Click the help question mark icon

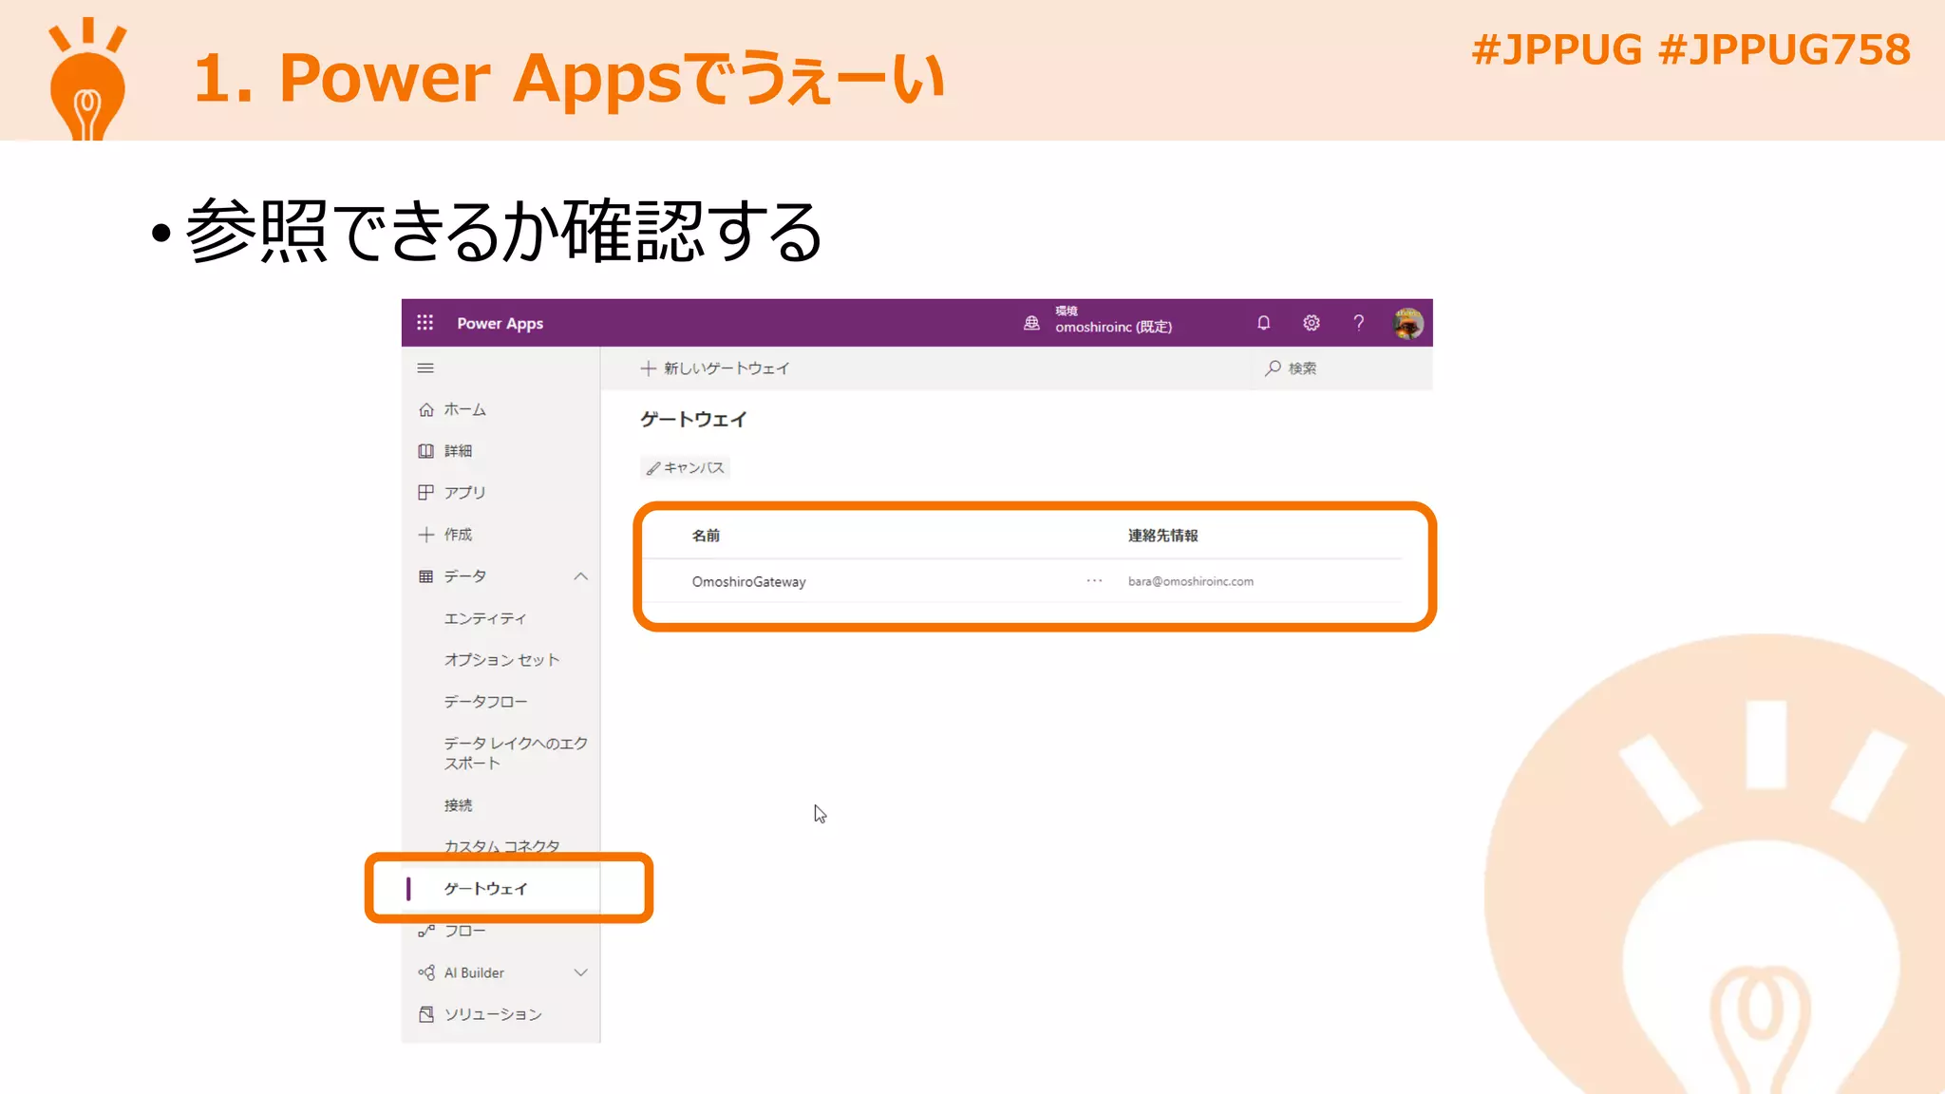(1358, 323)
